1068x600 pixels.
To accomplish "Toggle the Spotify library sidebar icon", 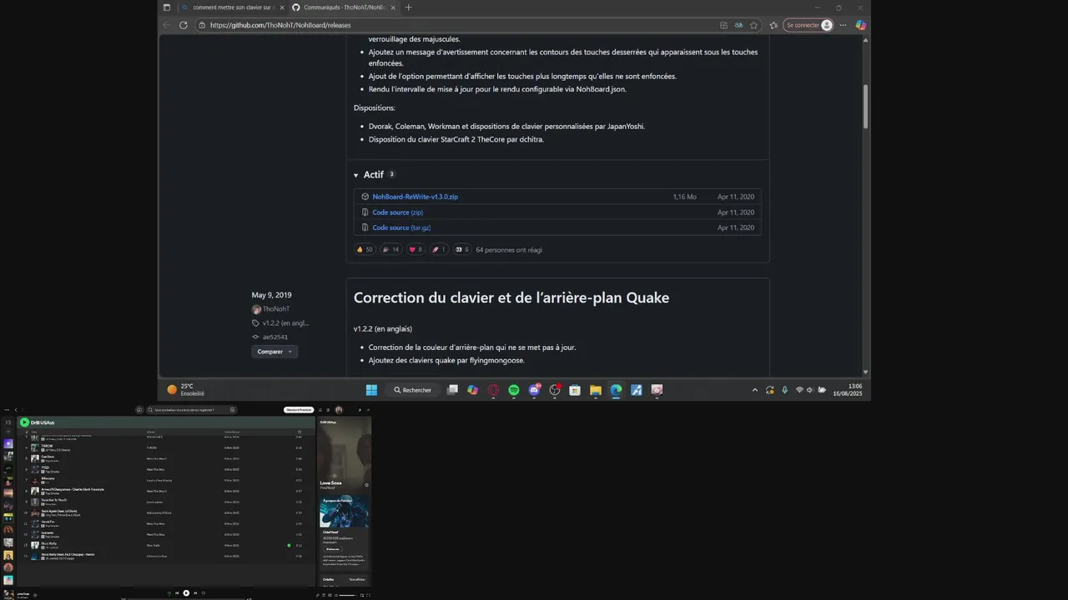I will point(8,422).
